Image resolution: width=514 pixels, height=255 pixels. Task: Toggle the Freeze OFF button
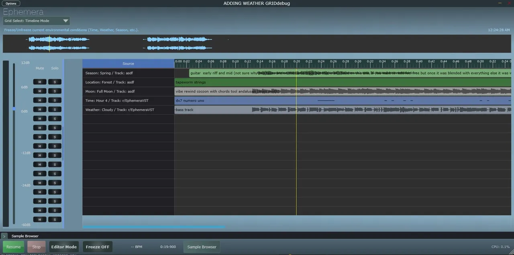pos(98,247)
